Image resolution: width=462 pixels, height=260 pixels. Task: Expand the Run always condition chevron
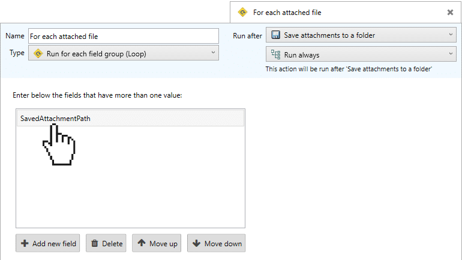point(451,54)
